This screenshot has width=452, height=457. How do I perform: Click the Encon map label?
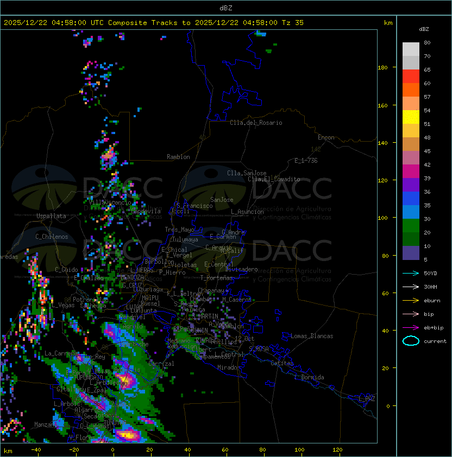click(326, 137)
